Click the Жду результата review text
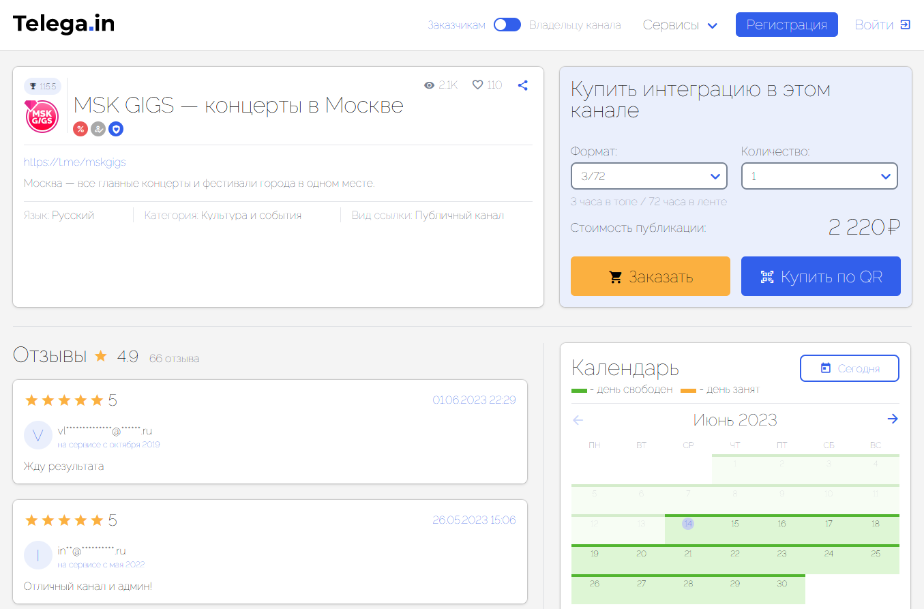Screen dimensions: 924x609 pos(64,466)
